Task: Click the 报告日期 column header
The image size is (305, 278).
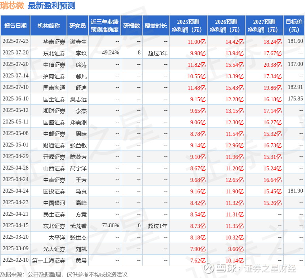Action: [x=15, y=25]
